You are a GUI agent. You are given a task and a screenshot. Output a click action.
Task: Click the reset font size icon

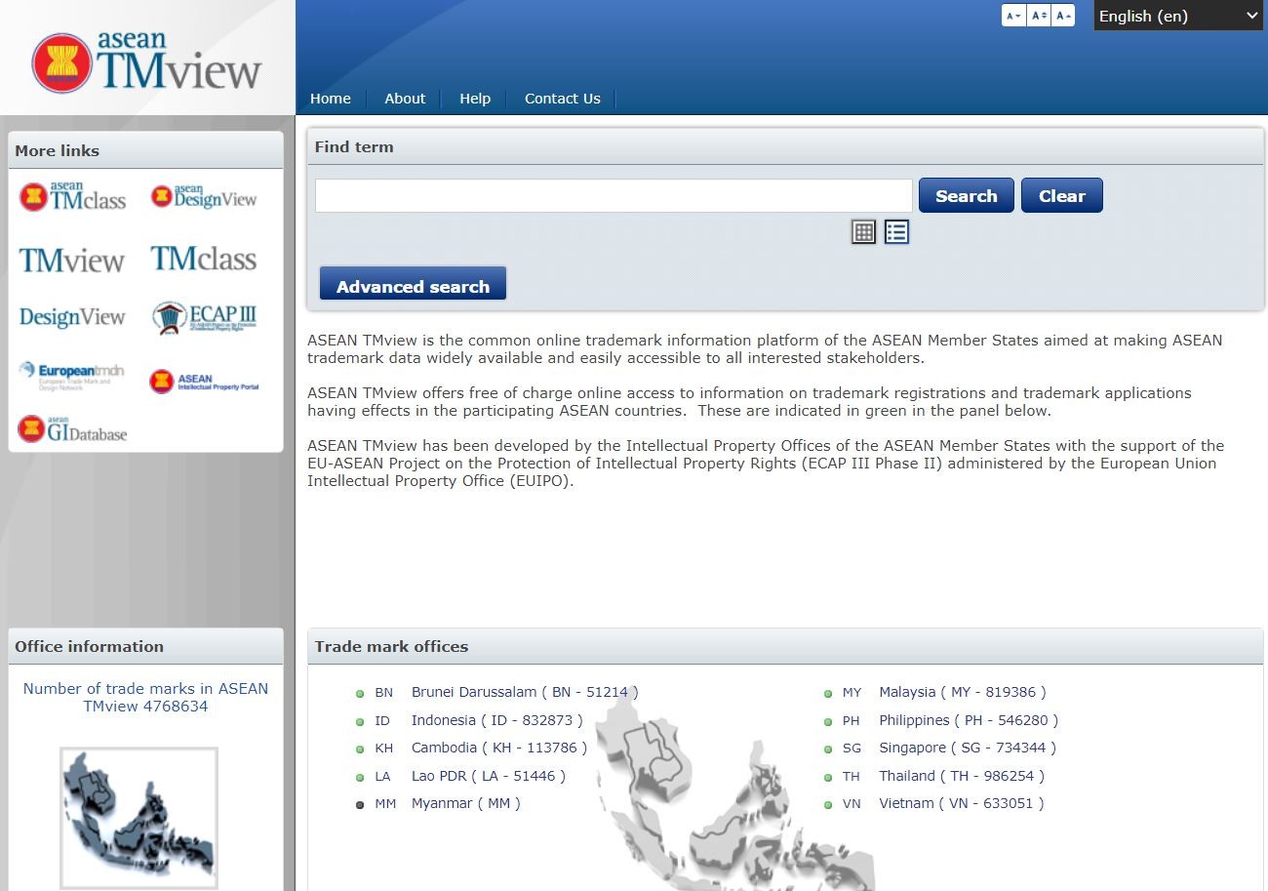[x=1039, y=16]
